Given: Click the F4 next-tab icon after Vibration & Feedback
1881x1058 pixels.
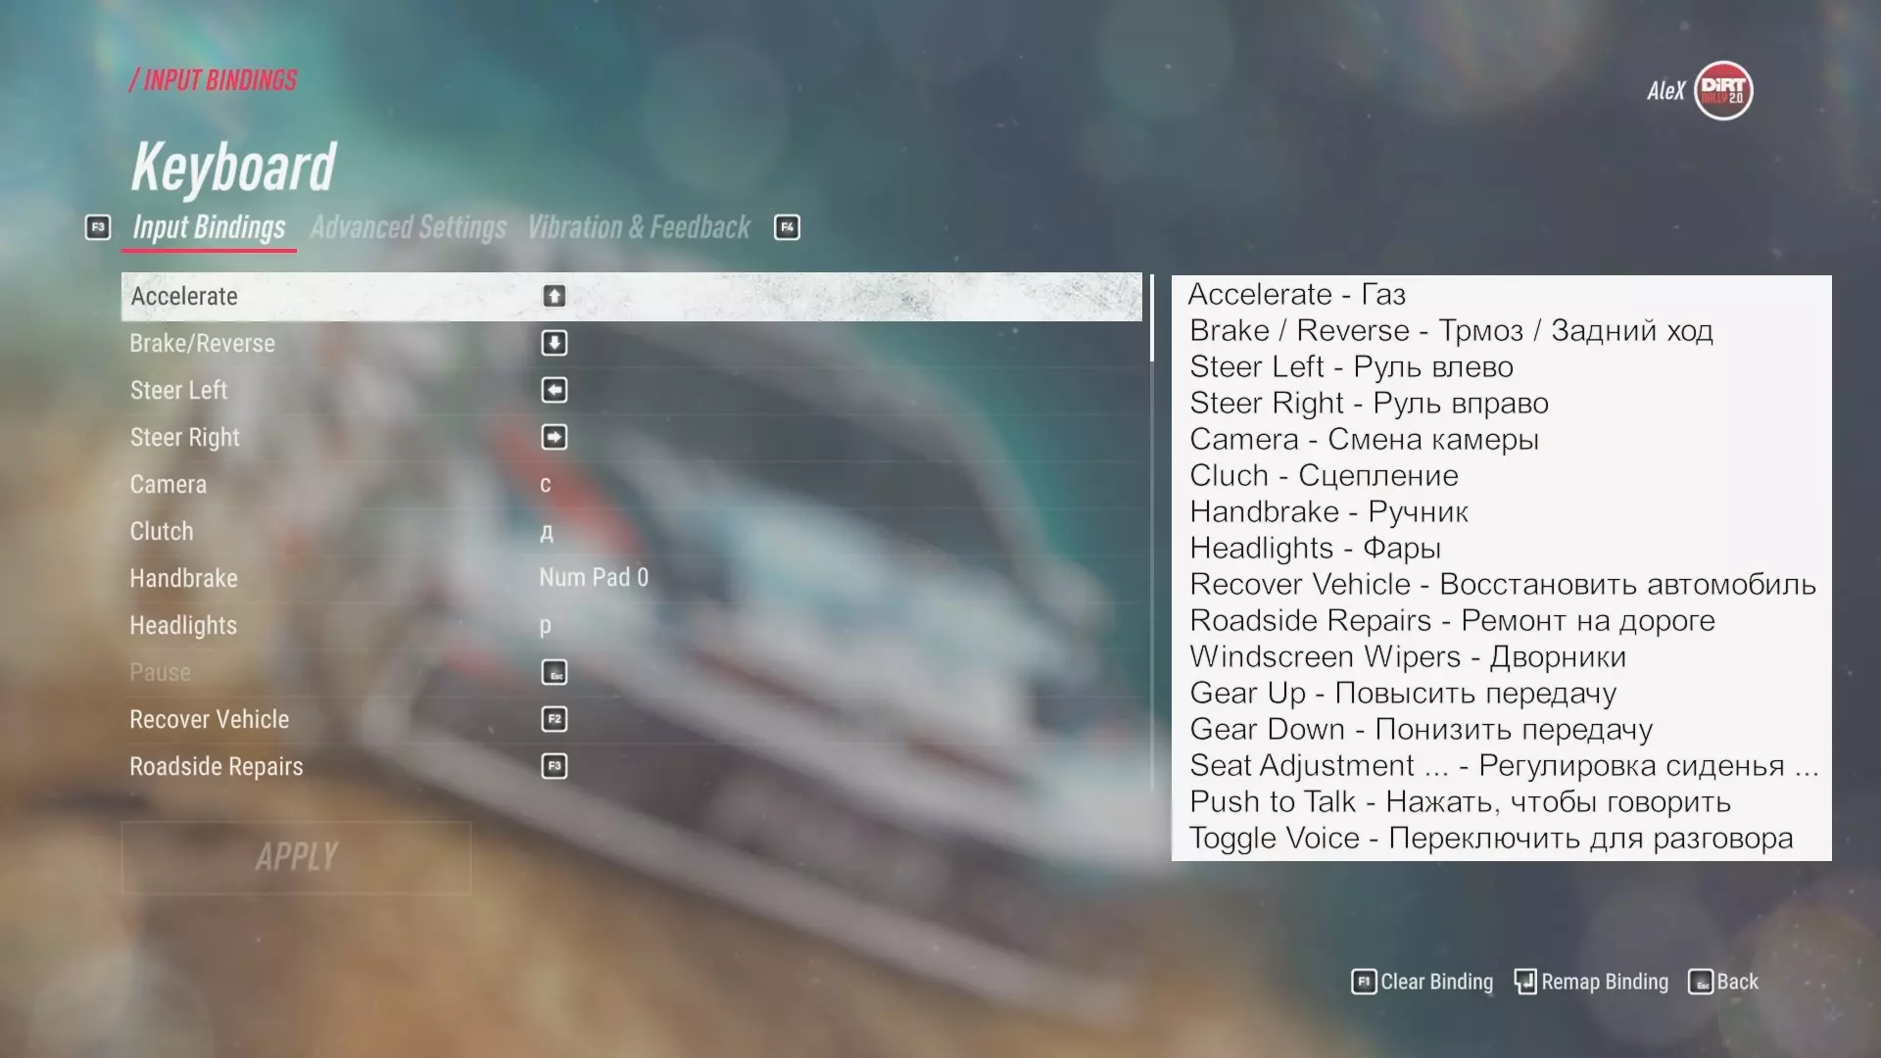Looking at the screenshot, I should point(787,227).
